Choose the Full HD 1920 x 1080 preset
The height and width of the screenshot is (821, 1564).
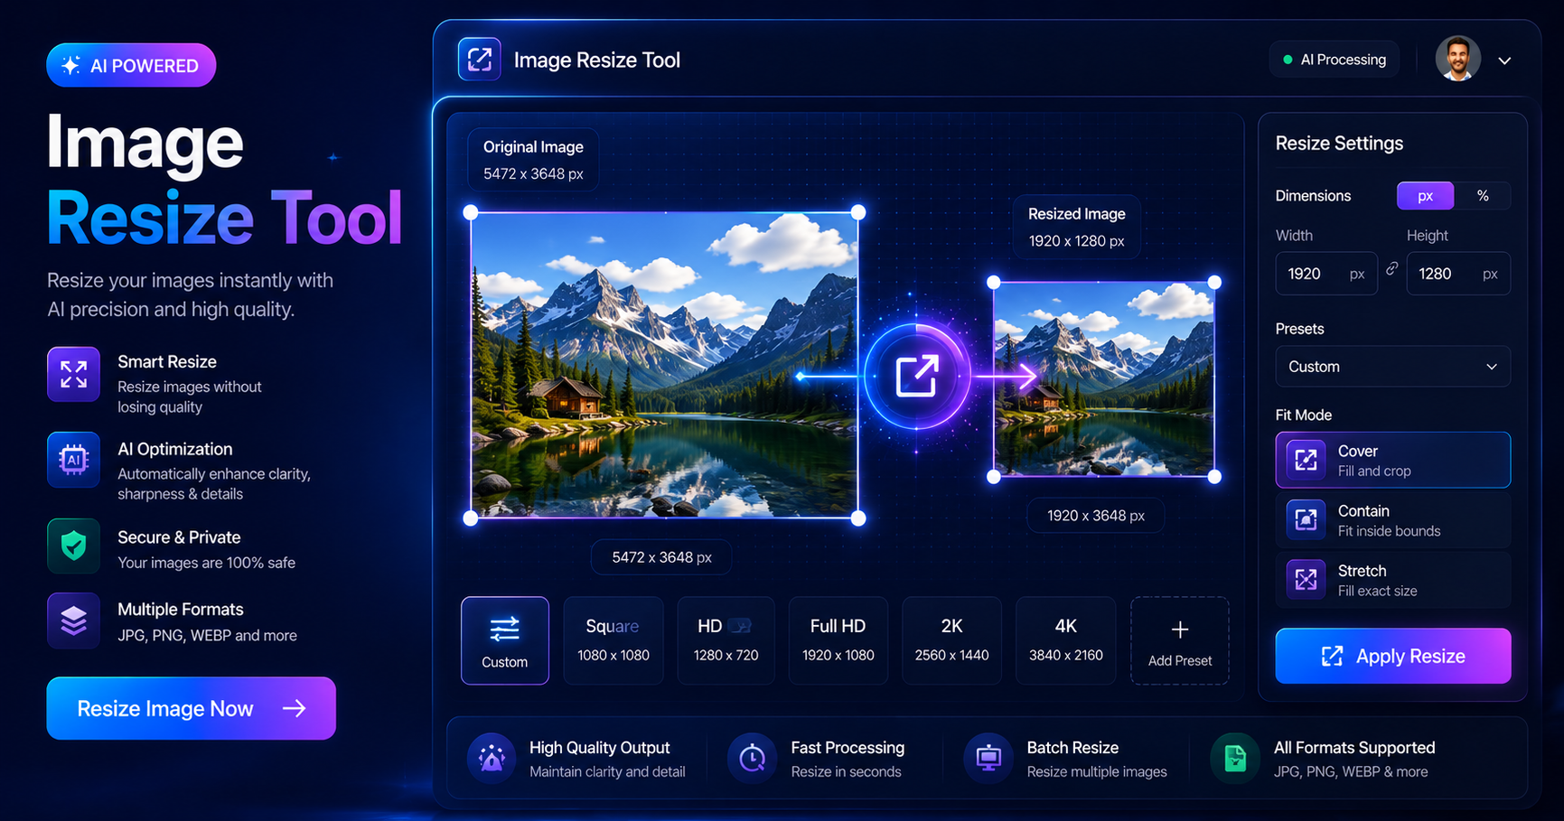pyautogui.click(x=838, y=640)
